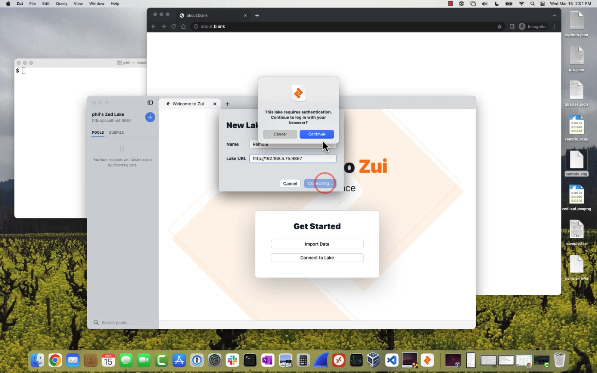Click the plus button to add new lake
This screenshot has height=373, width=597.
(150, 117)
